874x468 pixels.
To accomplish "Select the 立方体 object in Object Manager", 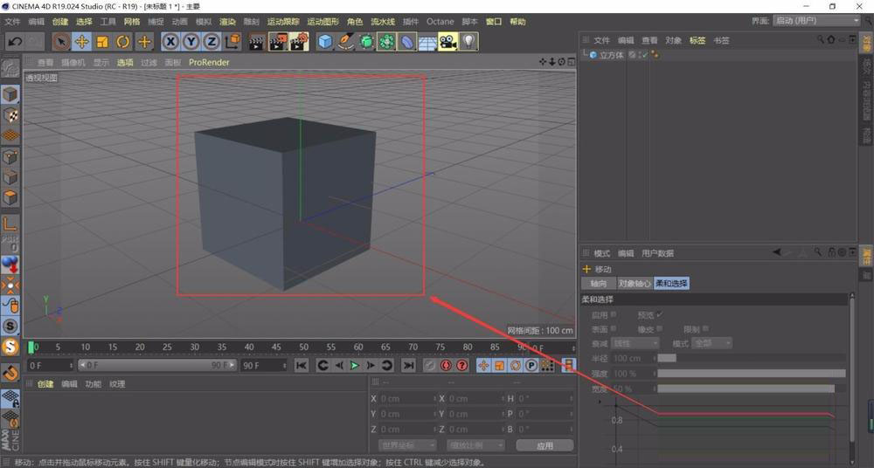I will [612, 55].
